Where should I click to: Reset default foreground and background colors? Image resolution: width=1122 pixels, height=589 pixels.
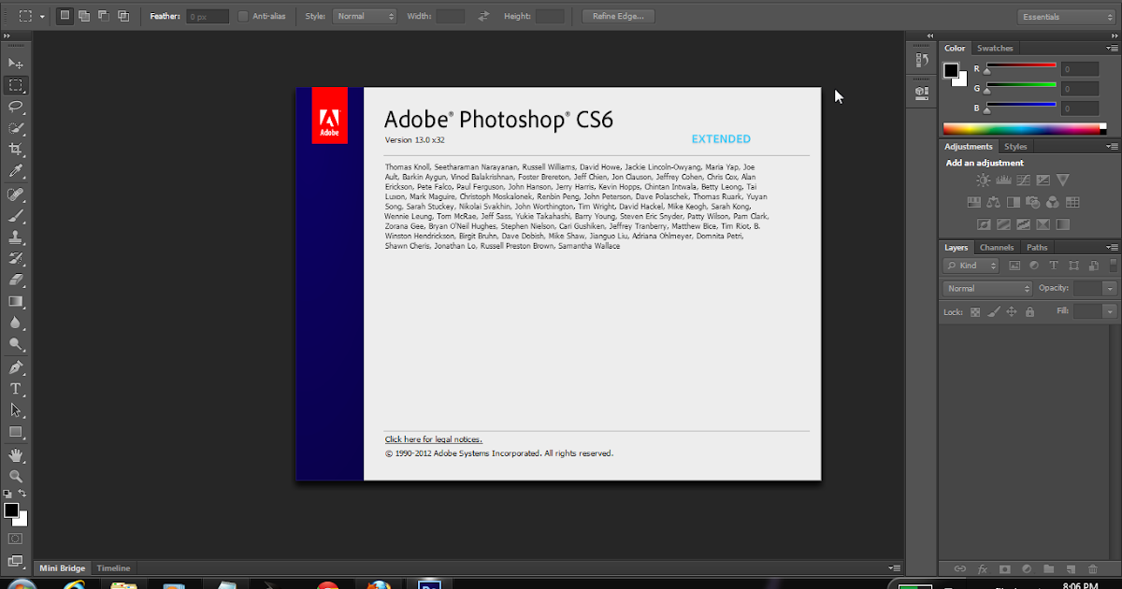pos(8,494)
